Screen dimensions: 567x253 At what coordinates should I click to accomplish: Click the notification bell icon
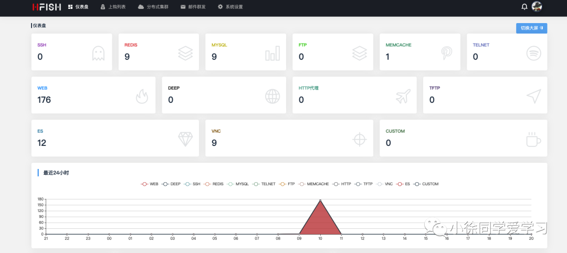(524, 6)
